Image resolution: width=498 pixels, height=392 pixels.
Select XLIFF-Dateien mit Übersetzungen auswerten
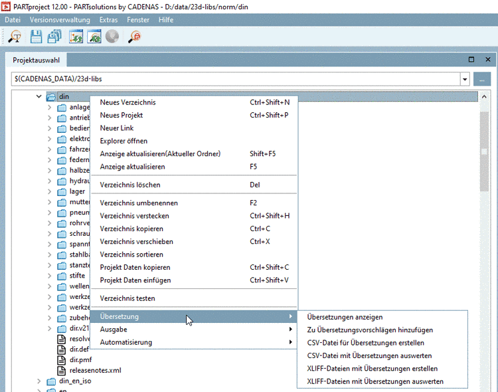pos(382,381)
